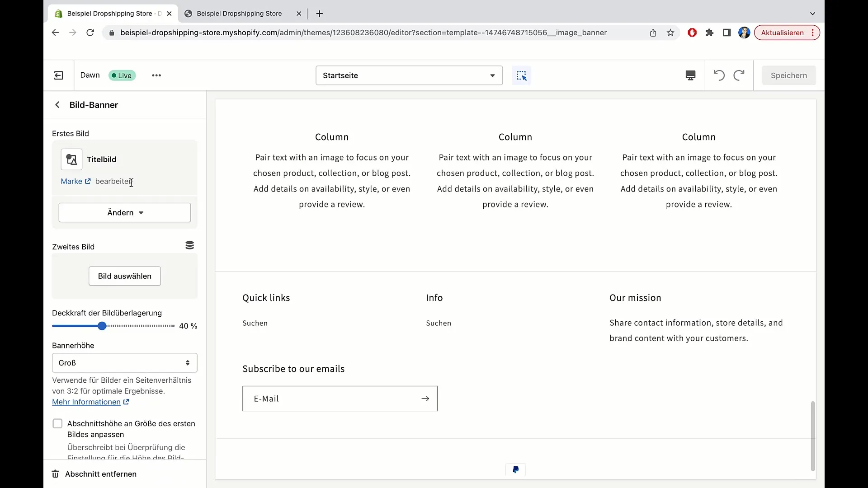868x488 pixels.
Task: Click the Titelbild image thumbnail icon
Action: point(71,160)
